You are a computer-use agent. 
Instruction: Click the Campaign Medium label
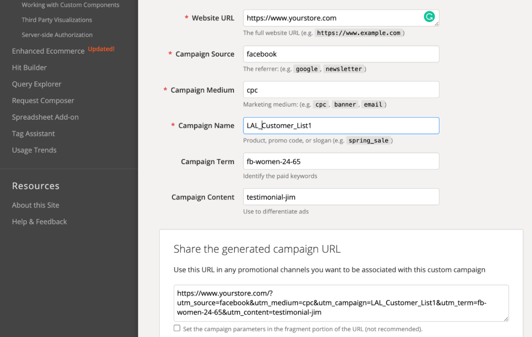tap(202, 90)
